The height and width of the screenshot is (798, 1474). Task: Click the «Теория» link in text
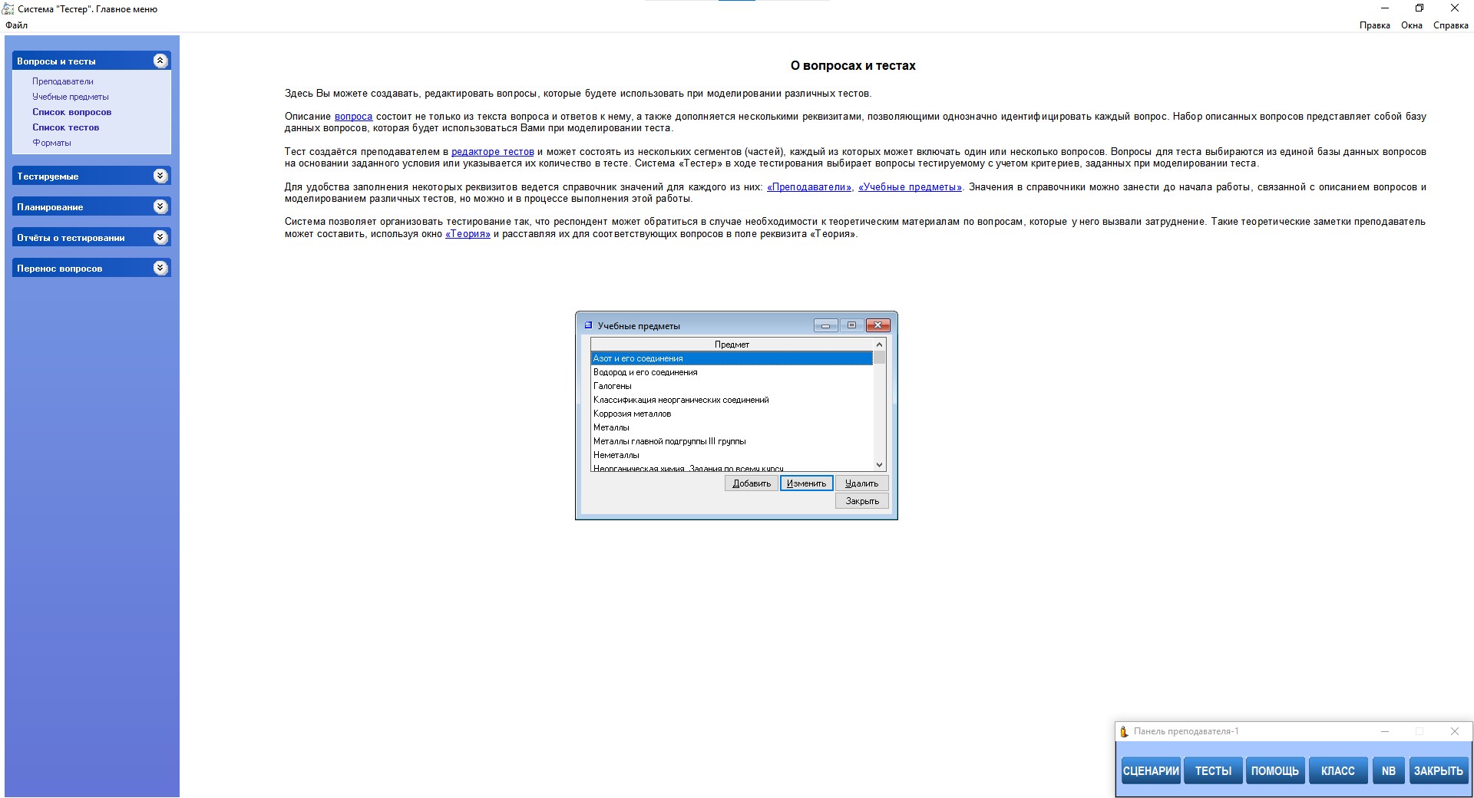tap(468, 234)
